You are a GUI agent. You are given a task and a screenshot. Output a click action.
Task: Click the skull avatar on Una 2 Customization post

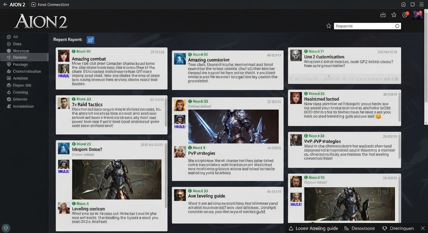pos(296,56)
